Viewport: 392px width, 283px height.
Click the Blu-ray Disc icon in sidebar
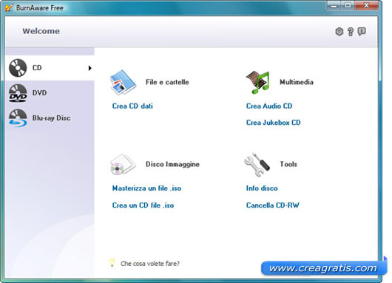pos(18,118)
